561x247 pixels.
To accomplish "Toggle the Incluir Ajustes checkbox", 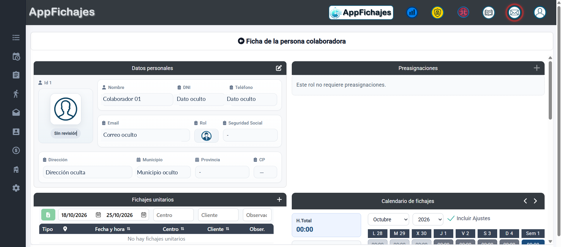I will (x=451, y=218).
